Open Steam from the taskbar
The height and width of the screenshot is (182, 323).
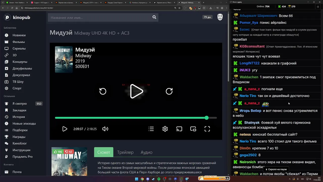(153, 179)
